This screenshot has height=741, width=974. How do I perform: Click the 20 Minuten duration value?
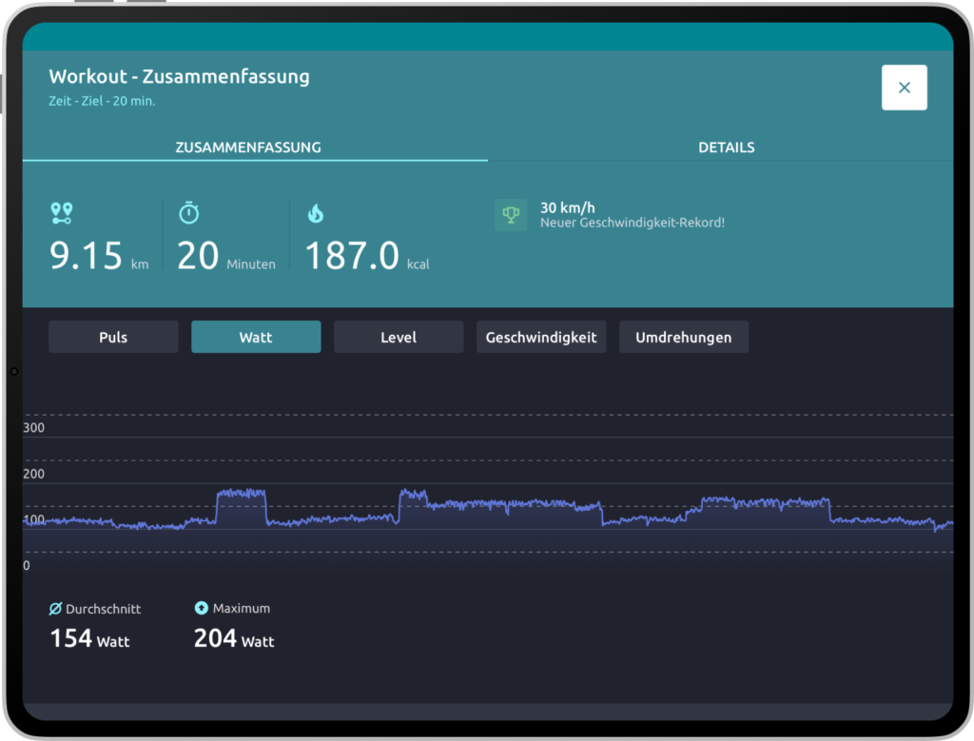tap(226, 255)
